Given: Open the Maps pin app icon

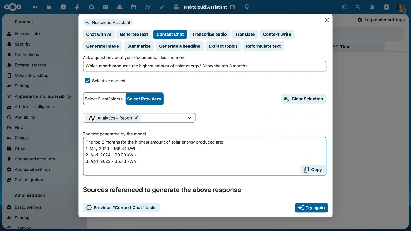Looking at the screenshot, I should (x=247, y=7).
